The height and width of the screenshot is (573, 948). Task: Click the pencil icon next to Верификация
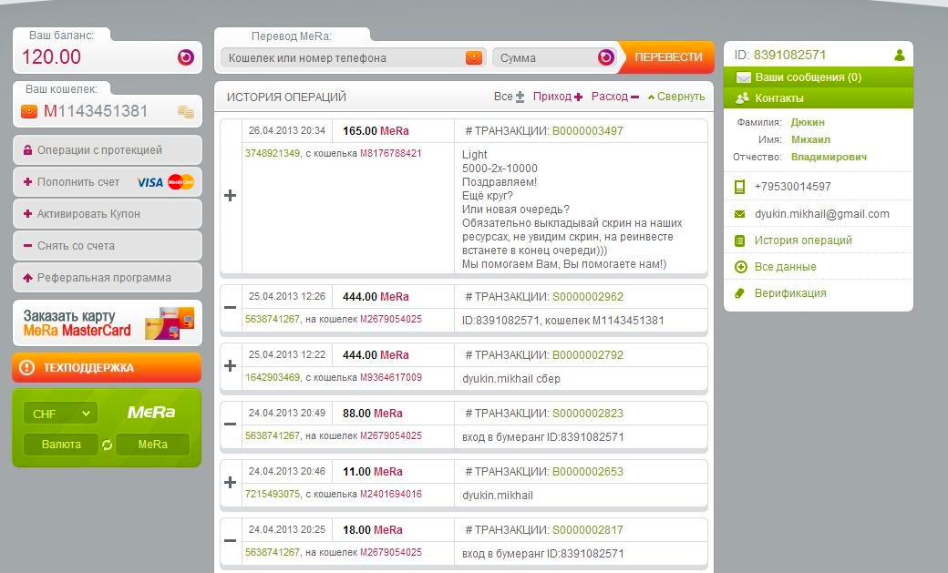tap(739, 293)
